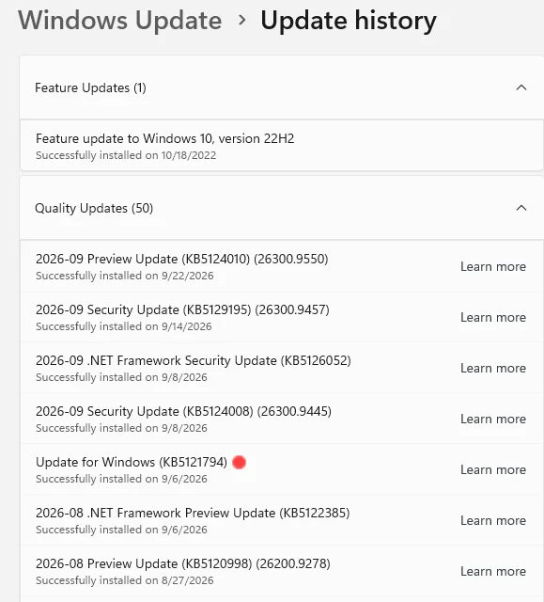Screen dimensions: 544x602
Task: Open Learn more for KB5121794
Action: (x=493, y=469)
